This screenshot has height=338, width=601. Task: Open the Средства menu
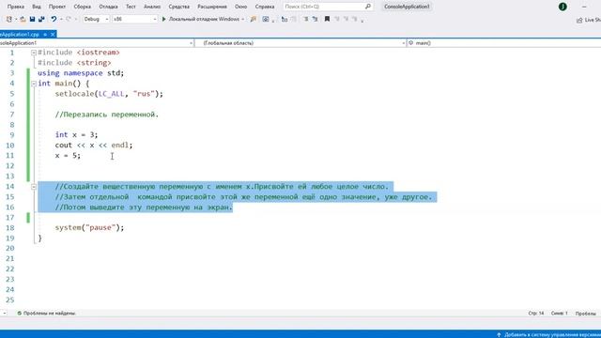179,7
